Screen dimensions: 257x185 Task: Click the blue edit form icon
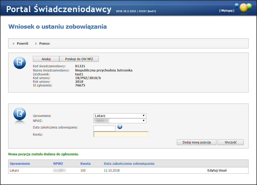pyautogui.click(x=20, y=114)
